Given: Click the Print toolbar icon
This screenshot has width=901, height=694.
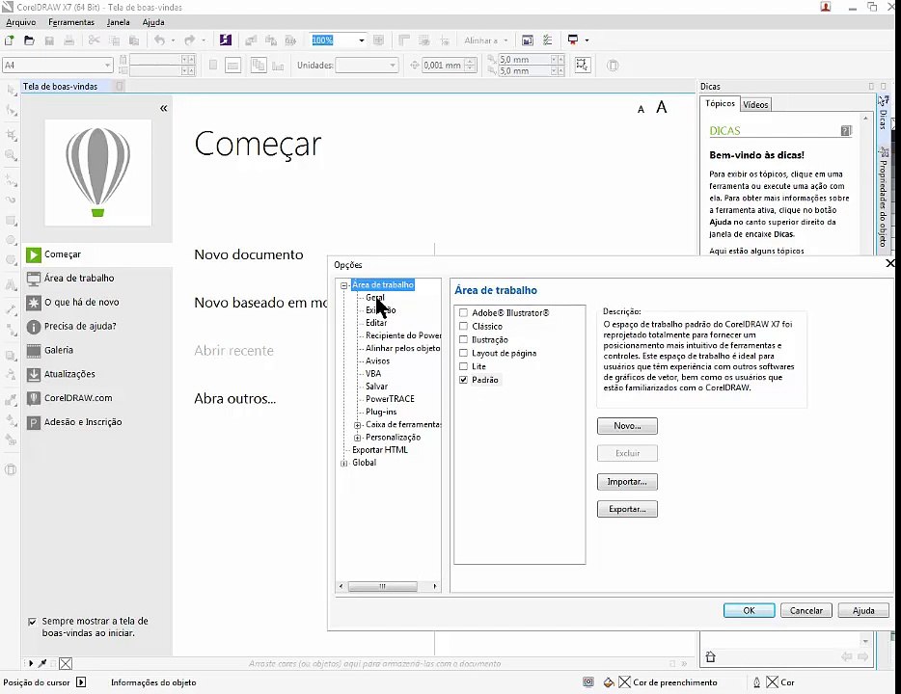Looking at the screenshot, I should pyautogui.click(x=68, y=40).
